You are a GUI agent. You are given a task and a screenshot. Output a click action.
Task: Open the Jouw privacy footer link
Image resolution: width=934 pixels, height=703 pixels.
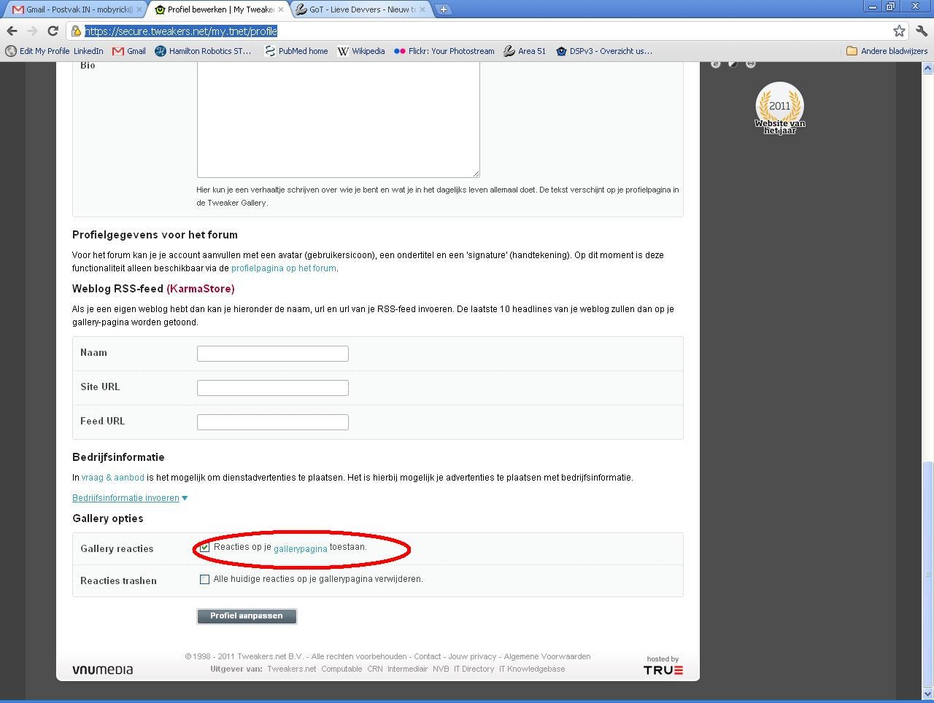(x=472, y=656)
